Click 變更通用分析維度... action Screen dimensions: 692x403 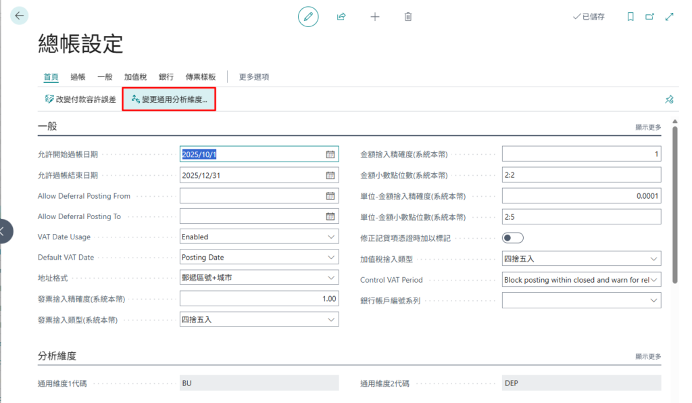[169, 99]
